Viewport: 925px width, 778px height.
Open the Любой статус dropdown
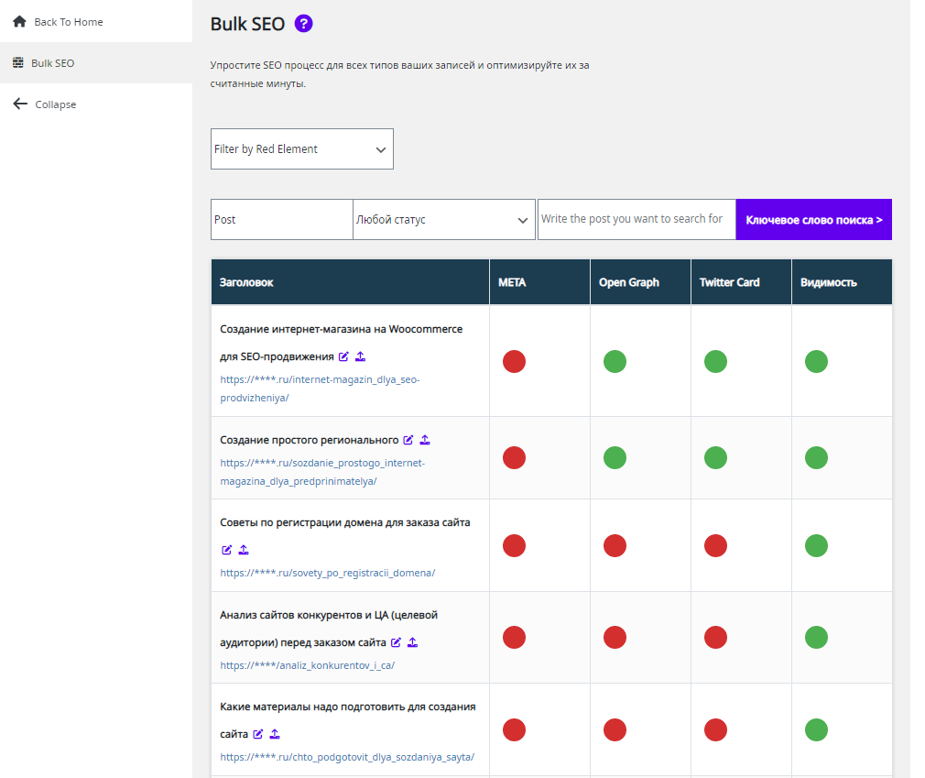[x=443, y=220]
